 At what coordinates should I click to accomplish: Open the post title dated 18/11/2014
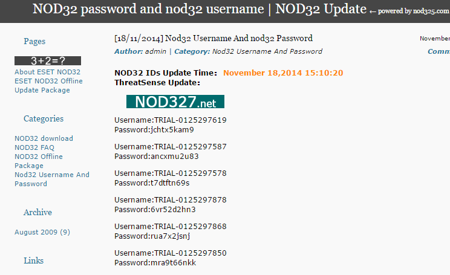214,39
